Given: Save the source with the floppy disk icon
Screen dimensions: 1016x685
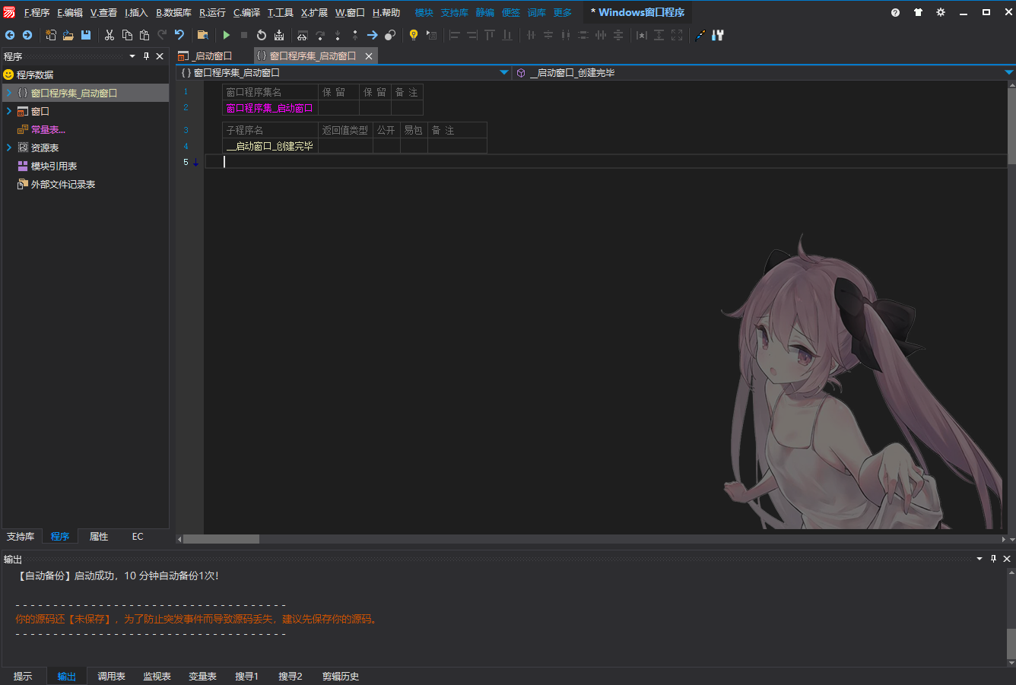Looking at the screenshot, I should click(86, 35).
